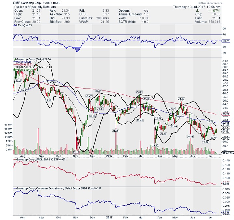Click the 24.30 December price label
Viewport: 234px width, 220px height.
point(100,109)
